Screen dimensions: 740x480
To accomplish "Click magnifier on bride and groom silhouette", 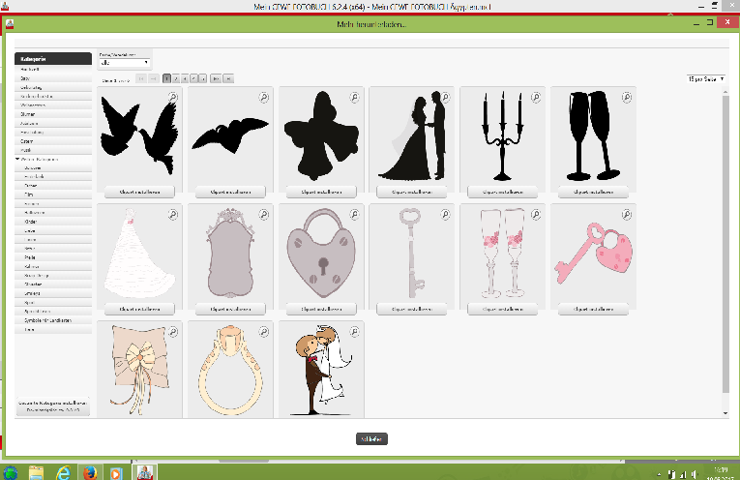I will click(445, 97).
